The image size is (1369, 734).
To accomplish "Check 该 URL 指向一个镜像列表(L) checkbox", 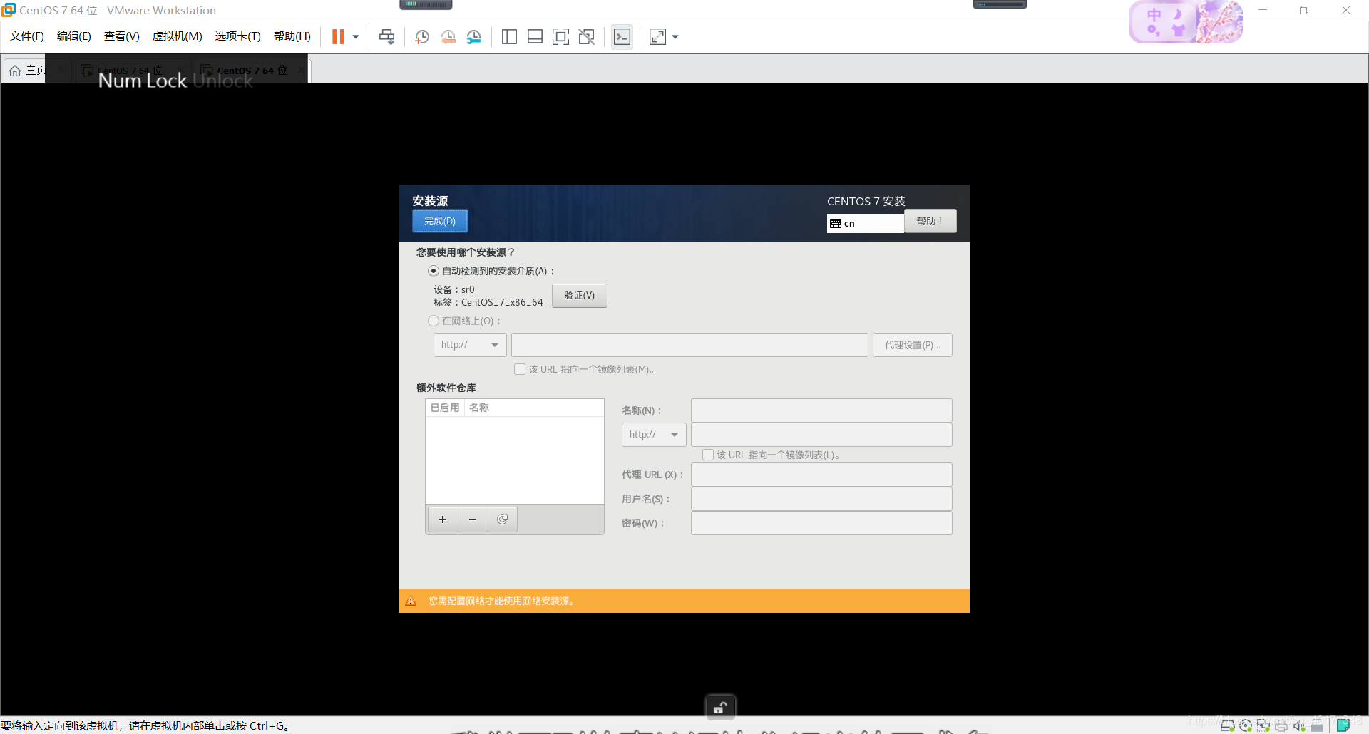I will tap(708, 455).
